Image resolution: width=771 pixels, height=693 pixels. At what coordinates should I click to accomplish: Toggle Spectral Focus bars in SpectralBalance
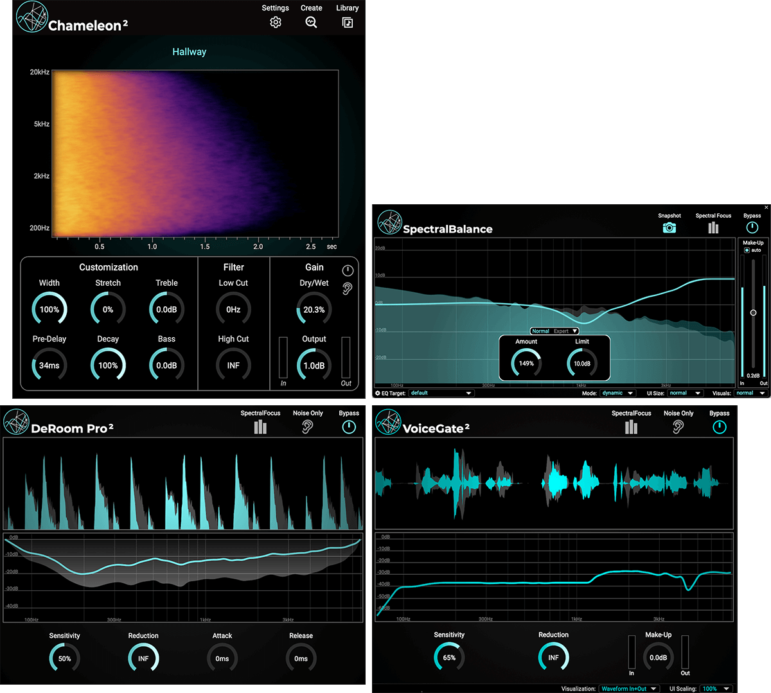pos(713,228)
